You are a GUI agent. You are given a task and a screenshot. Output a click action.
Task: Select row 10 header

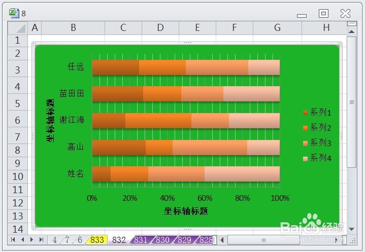18,176
